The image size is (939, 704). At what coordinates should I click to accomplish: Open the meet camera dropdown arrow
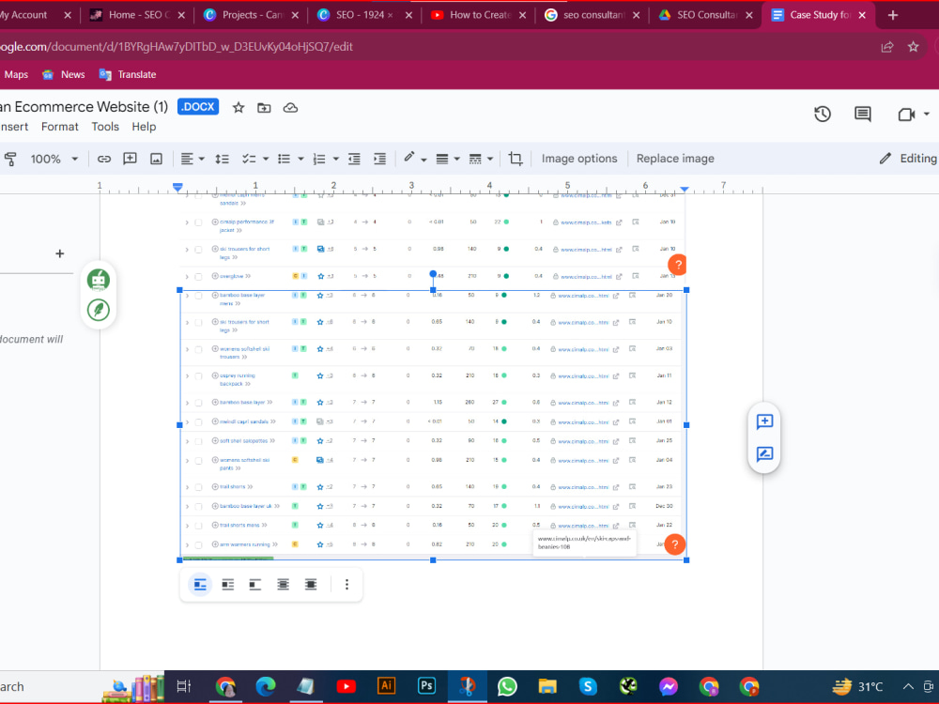(x=927, y=114)
